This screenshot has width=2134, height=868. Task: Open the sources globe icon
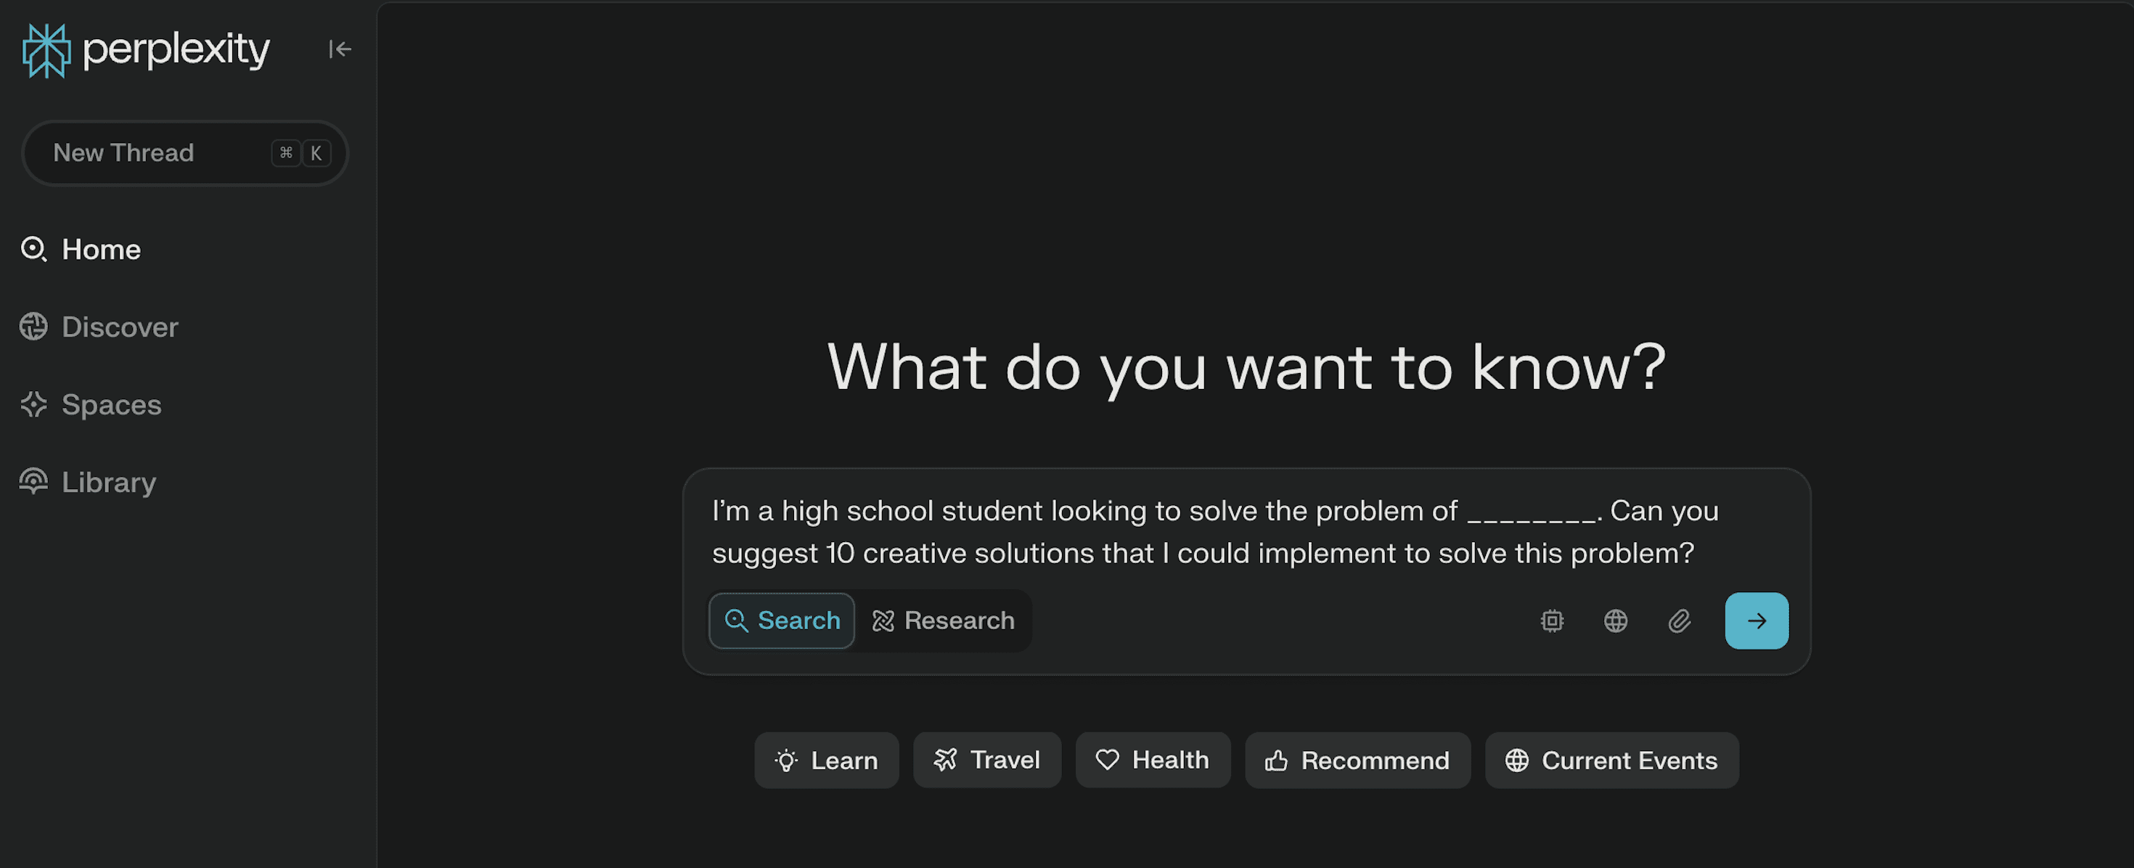point(1616,621)
